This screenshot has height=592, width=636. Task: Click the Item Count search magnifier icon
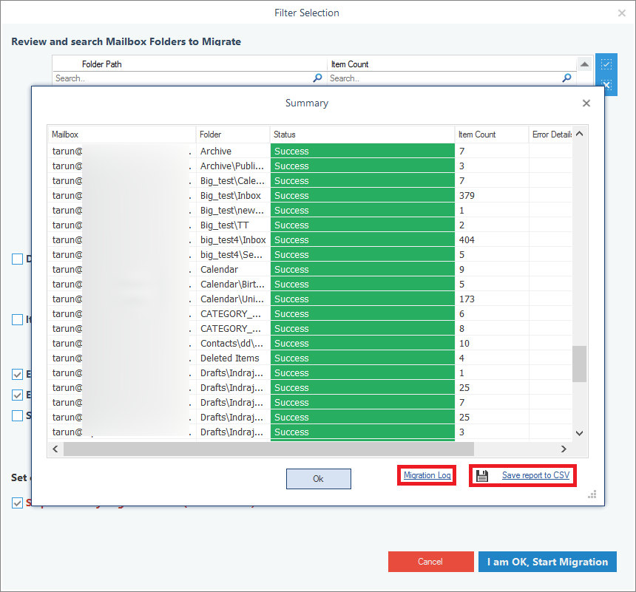click(566, 78)
